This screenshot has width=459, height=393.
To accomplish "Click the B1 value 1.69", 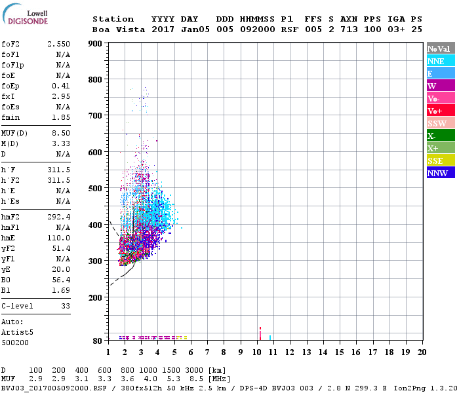I will click(x=61, y=291).
